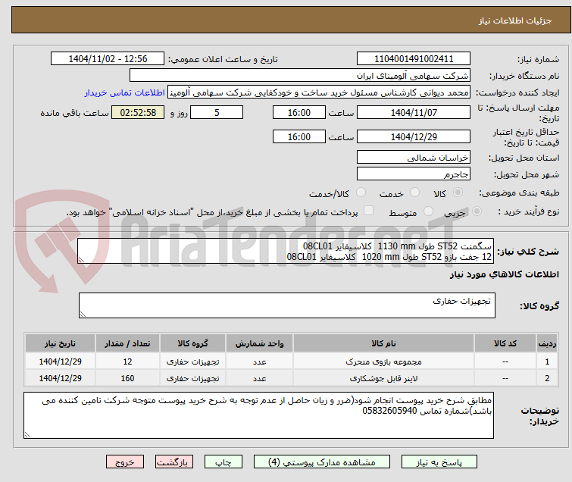Select the جزیی purchase type radio
The height and width of the screenshot is (482, 572).
[477, 211]
